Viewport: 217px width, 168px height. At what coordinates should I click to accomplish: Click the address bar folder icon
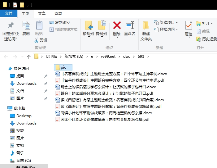point(36,57)
